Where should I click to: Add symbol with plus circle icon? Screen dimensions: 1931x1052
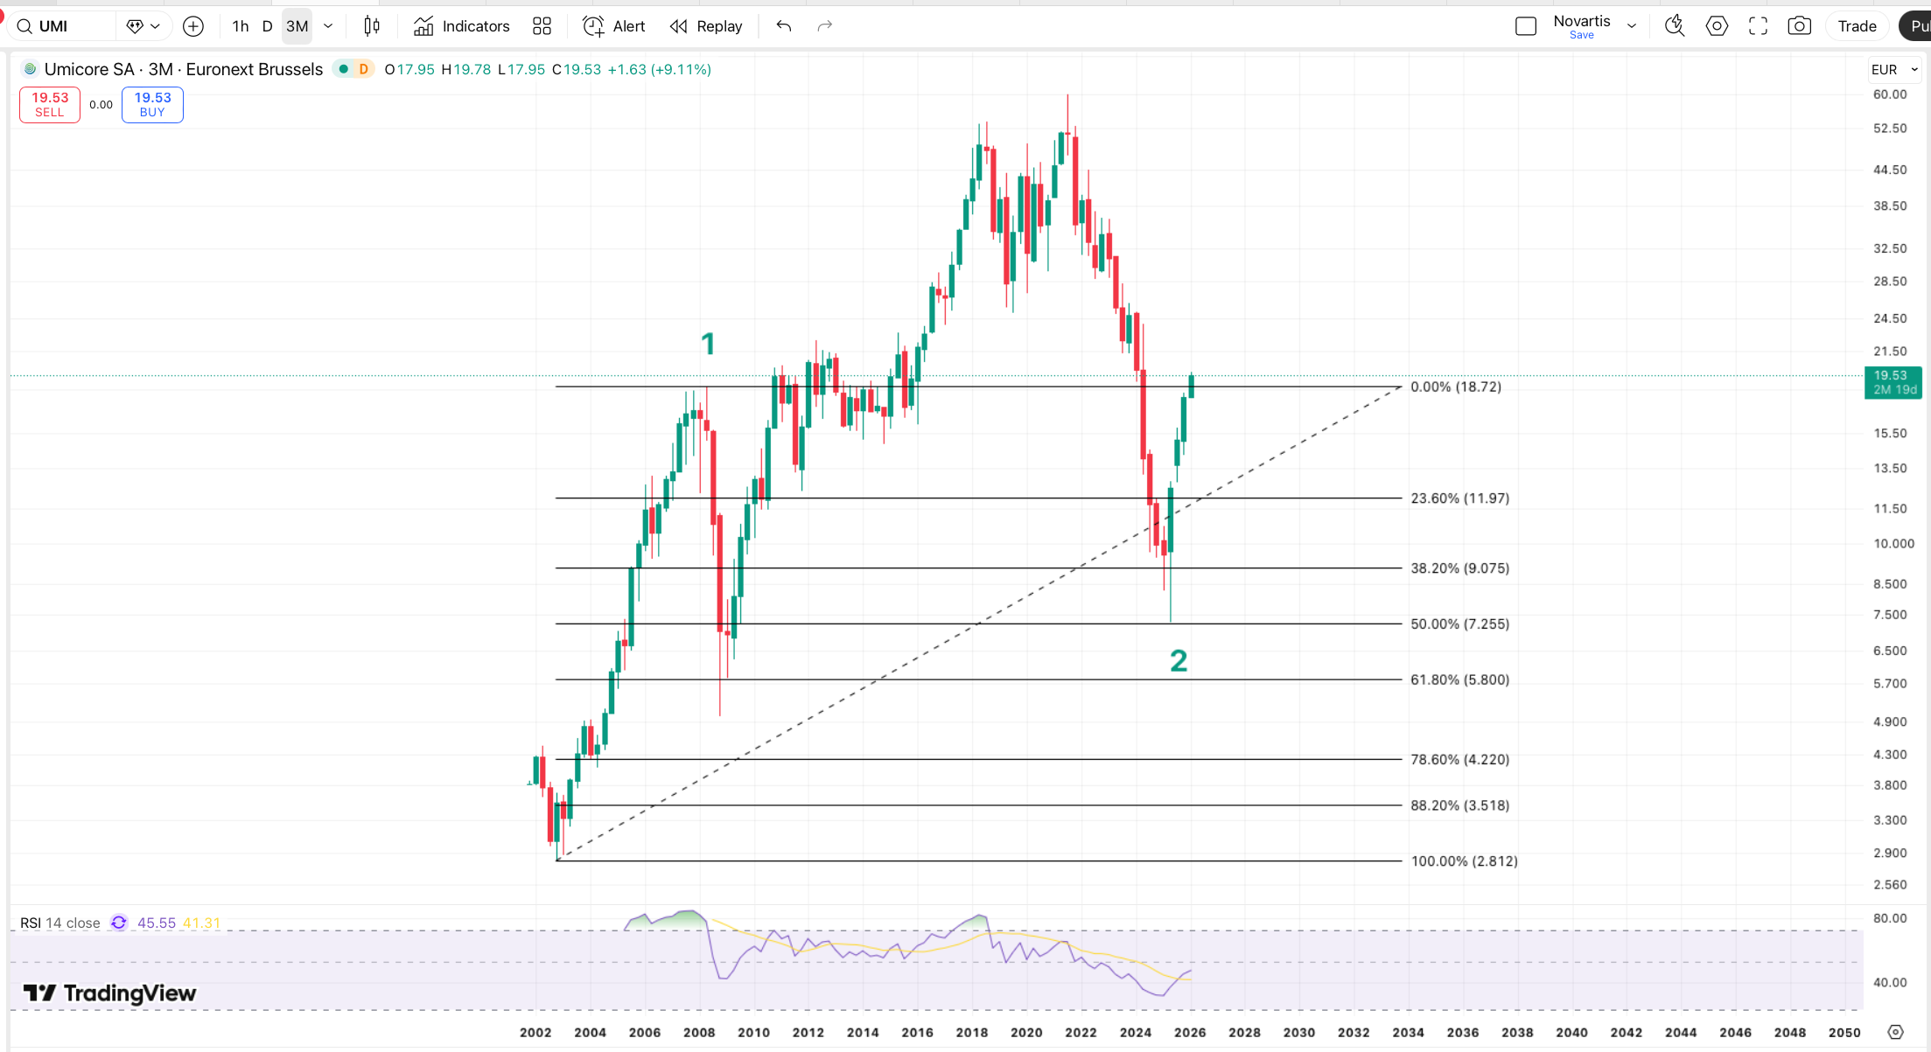193,26
